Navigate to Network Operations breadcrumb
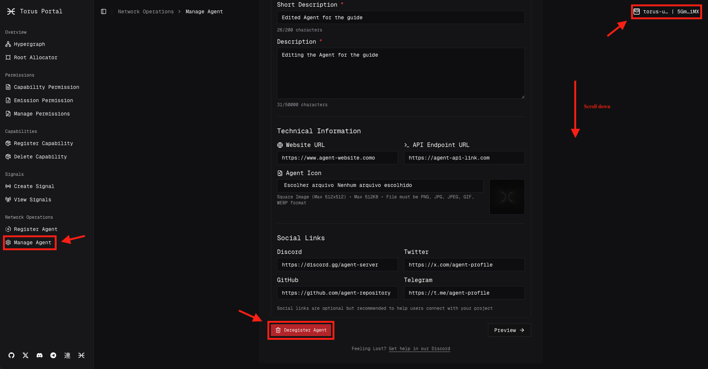 (x=146, y=11)
